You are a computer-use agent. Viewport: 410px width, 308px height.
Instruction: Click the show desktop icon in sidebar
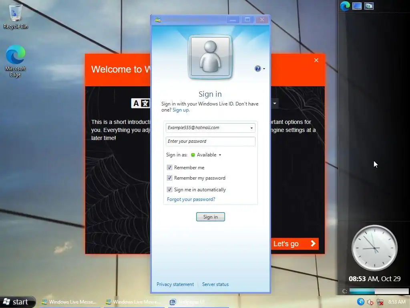pyautogui.click(x=357, y=6)
